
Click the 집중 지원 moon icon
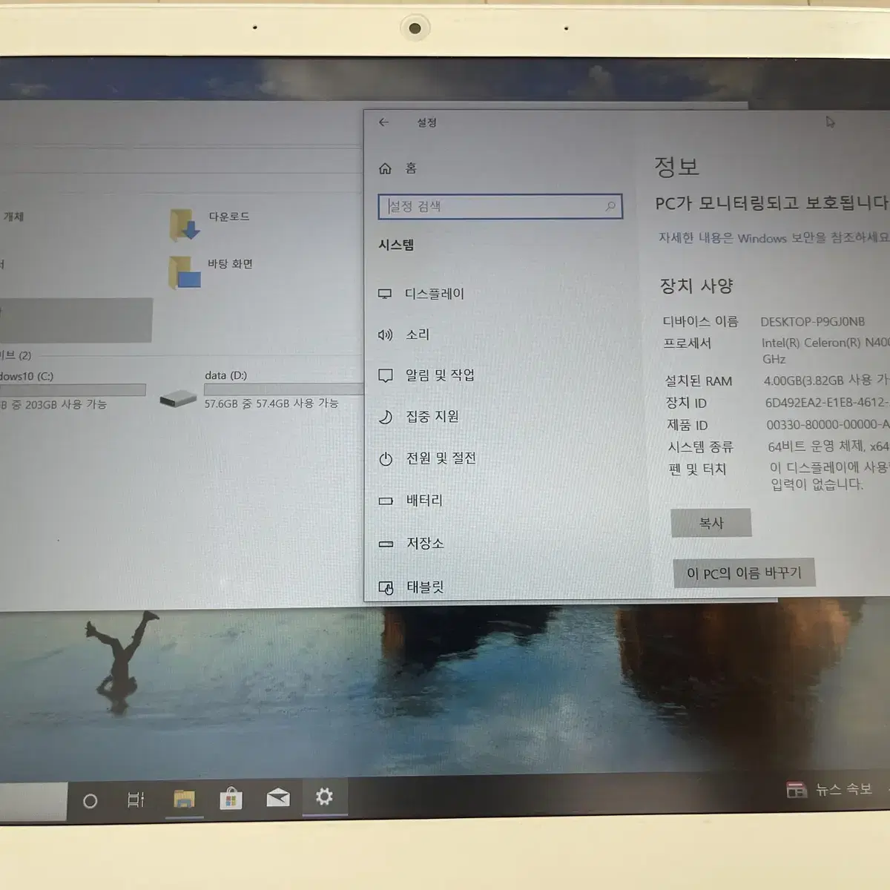click(385, 418)
